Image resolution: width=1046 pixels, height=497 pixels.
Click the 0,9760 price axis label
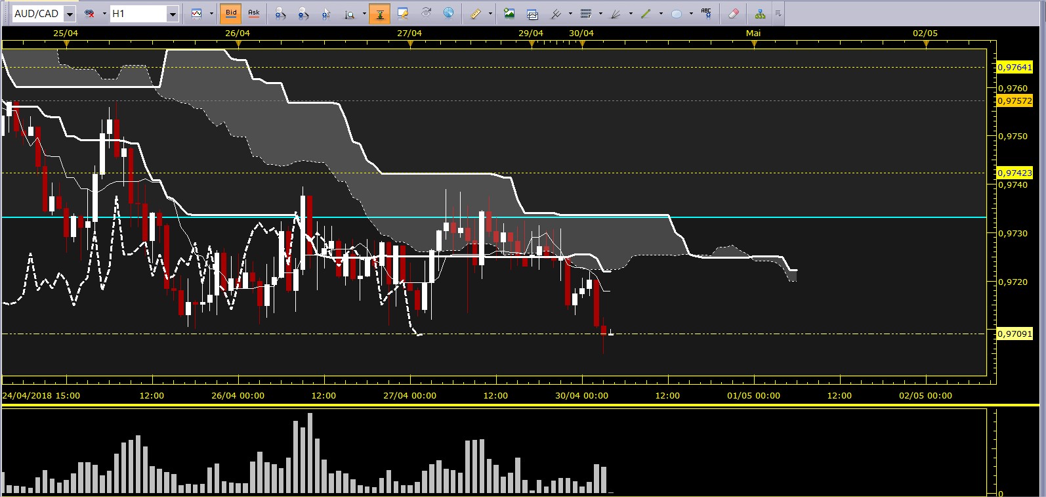(x=1013, y=88)
